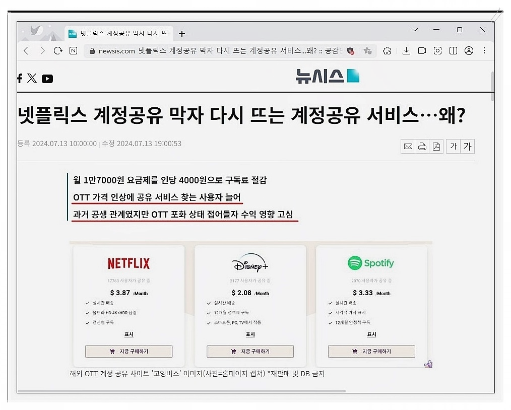This screenshot has height=410, width=511.
Task: Expand the tab search chevron dropdown
Action: click(415, 30)
